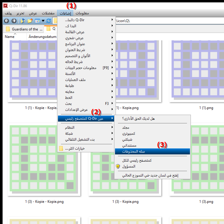Open the معلومات menu

(82, 13)
